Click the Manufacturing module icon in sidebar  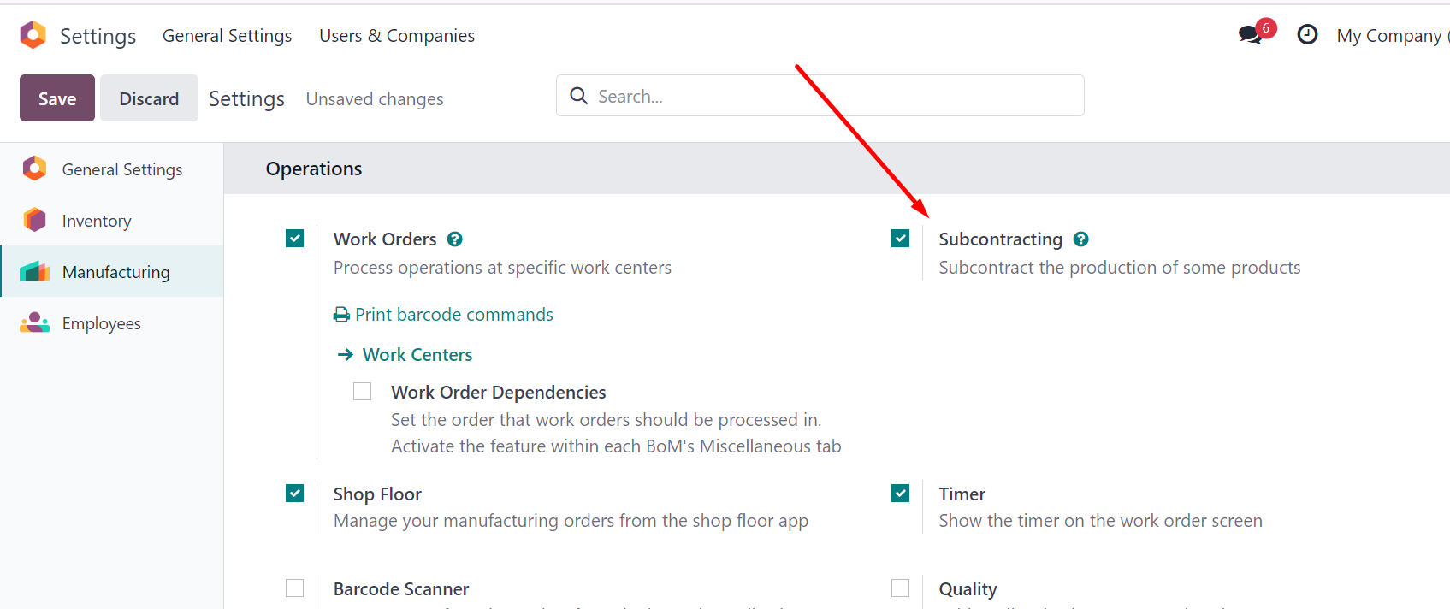pos(34,272)
